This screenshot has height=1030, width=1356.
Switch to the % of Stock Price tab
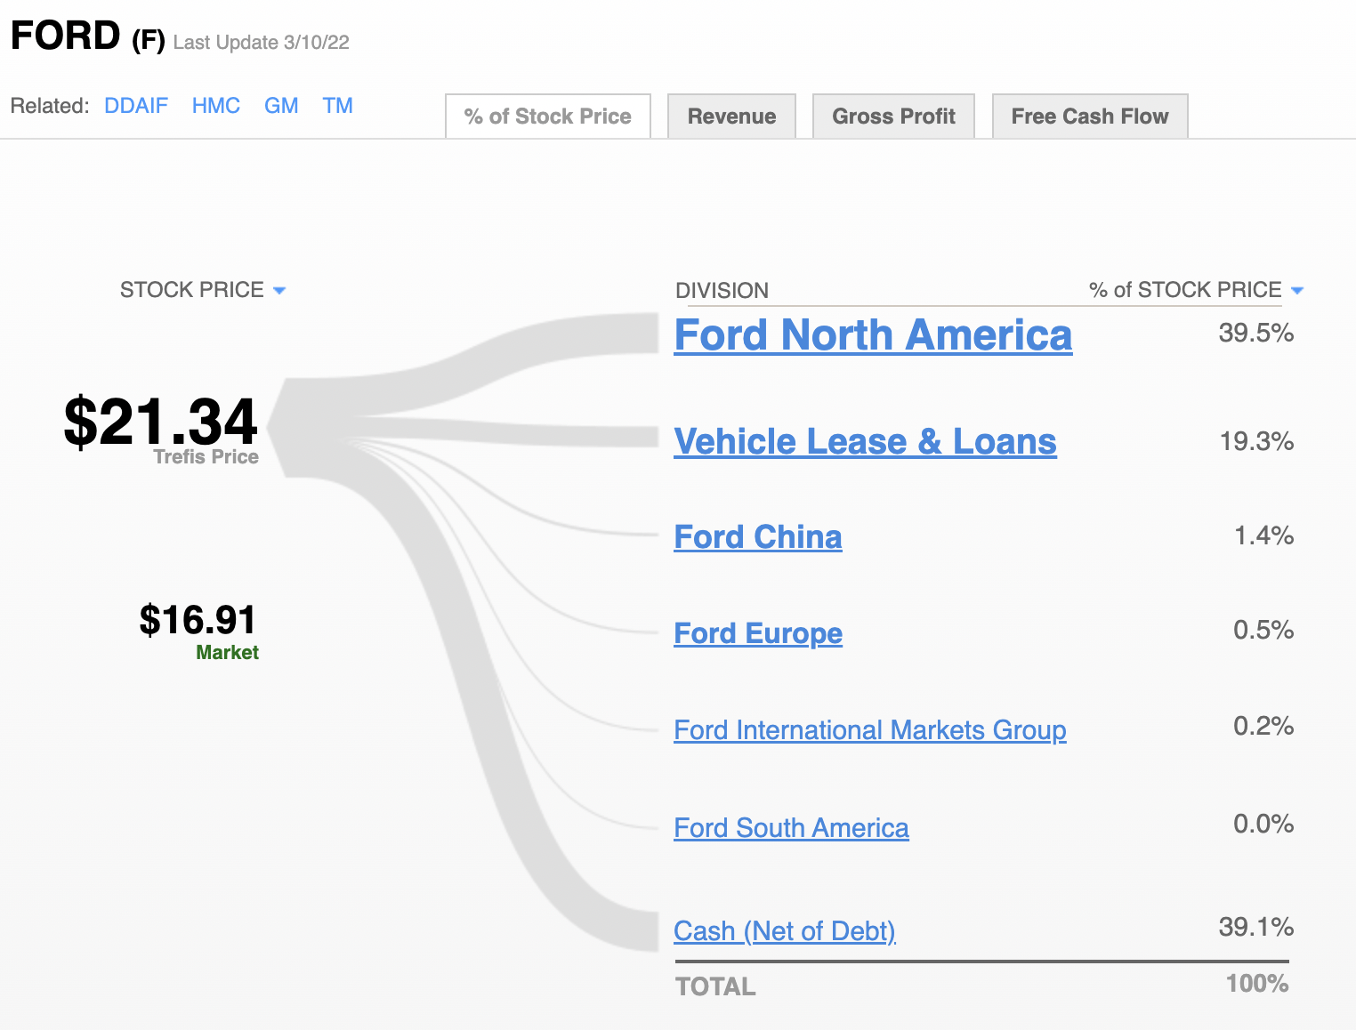point(548,117)
